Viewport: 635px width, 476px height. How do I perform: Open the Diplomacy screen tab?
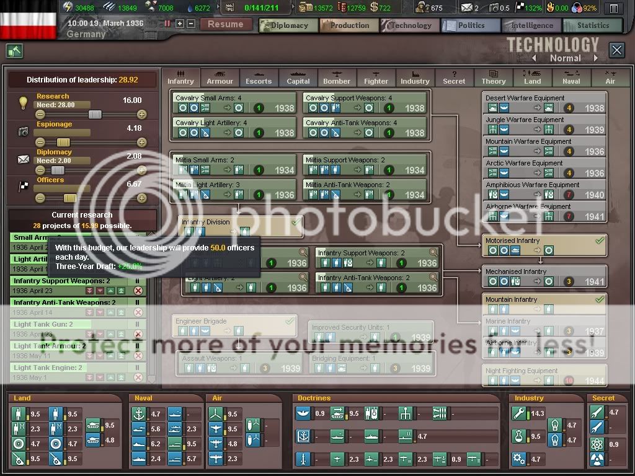point(288,25)
